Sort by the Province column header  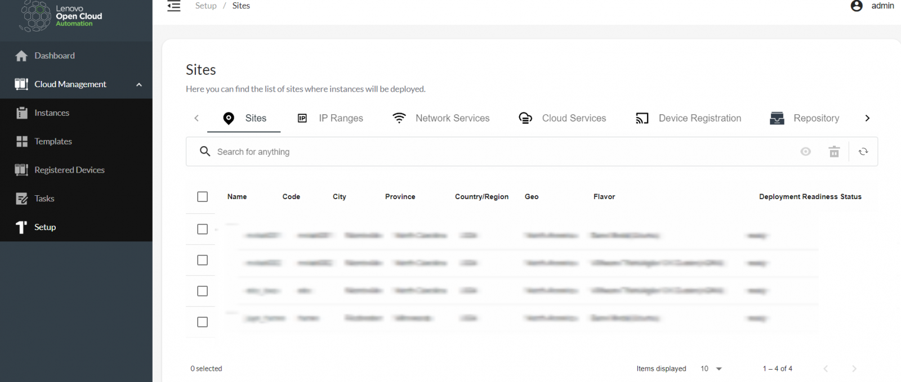point(400,197)
